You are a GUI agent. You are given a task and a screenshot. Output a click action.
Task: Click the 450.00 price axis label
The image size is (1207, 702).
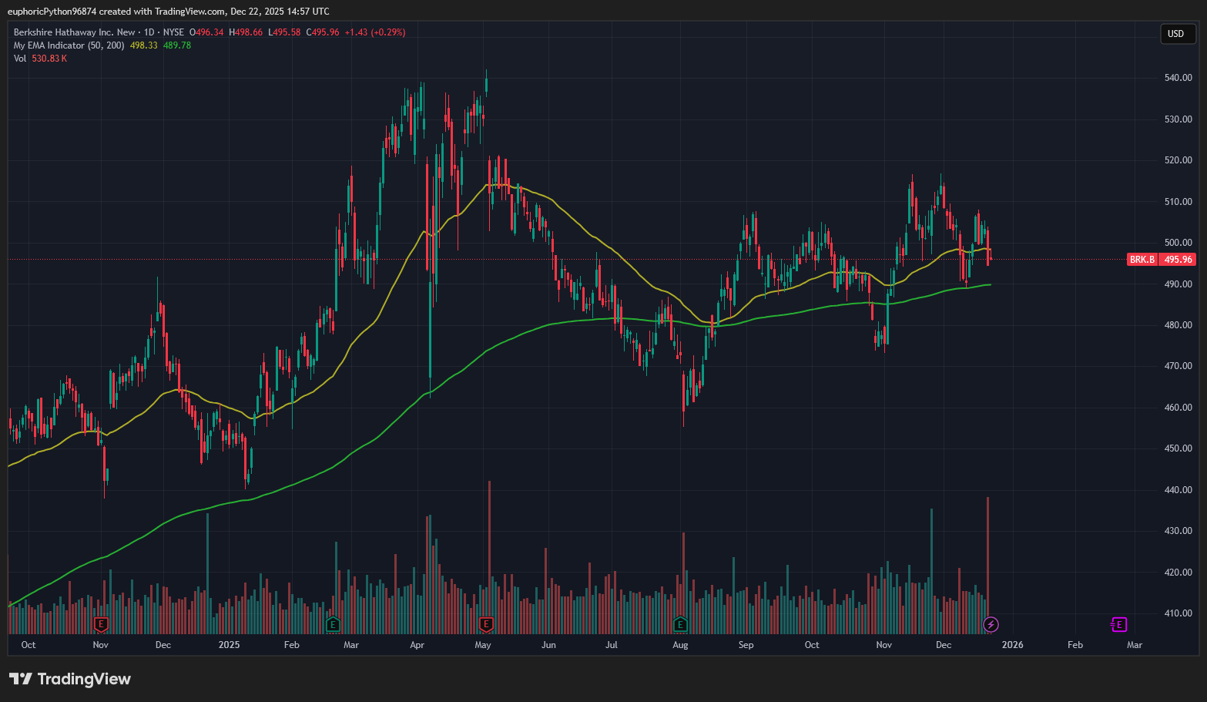(x=1179, y=448)
